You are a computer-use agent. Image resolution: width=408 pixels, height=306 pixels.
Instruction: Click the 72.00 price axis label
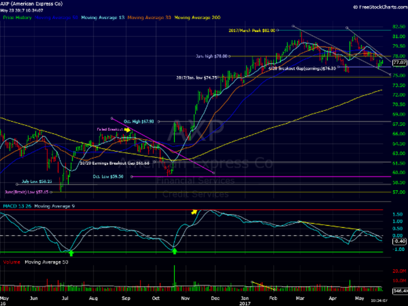(x=398, y=95)
